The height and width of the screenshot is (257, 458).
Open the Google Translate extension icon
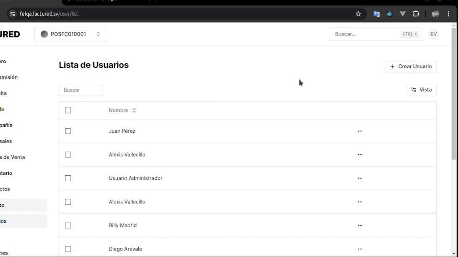coord(376,14)
